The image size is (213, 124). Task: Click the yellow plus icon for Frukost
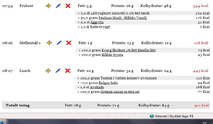tap(48, 6)
